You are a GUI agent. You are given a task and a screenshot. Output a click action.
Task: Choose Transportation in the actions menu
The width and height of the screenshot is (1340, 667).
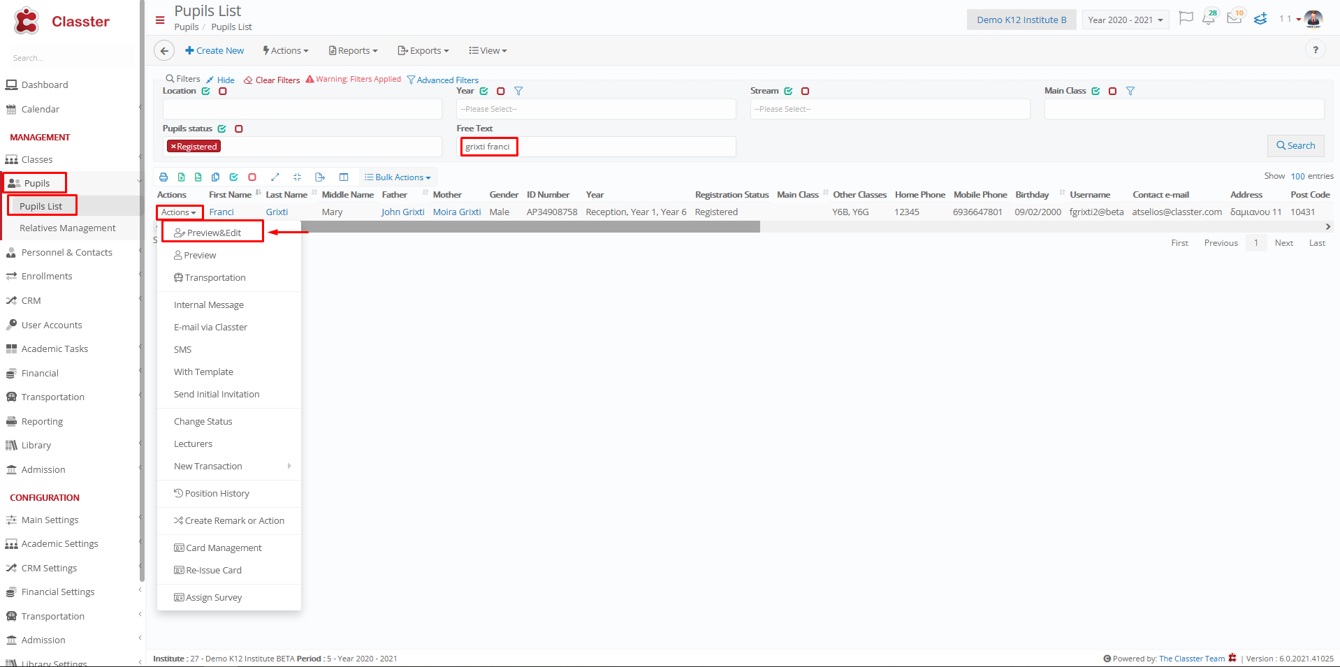229,277
